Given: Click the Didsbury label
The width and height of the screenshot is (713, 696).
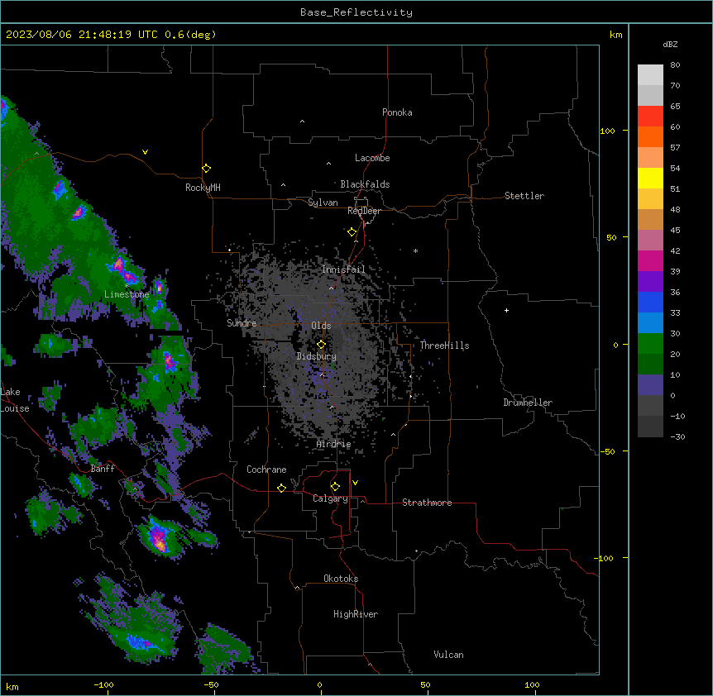Looking at the screenshot, I should (317, 356).
